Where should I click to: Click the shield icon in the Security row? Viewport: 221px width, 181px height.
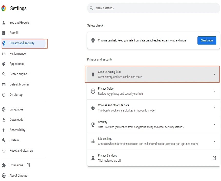pyautogui.click(x=93, y=125)
